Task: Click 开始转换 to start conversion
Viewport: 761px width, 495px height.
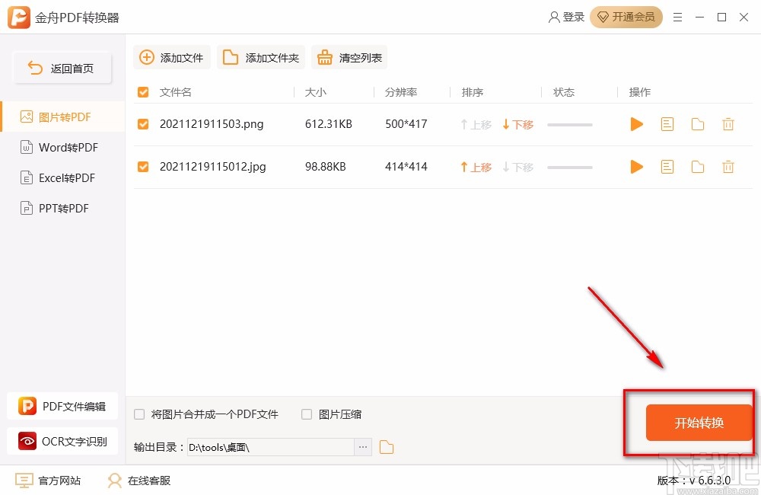Action: 699,423
